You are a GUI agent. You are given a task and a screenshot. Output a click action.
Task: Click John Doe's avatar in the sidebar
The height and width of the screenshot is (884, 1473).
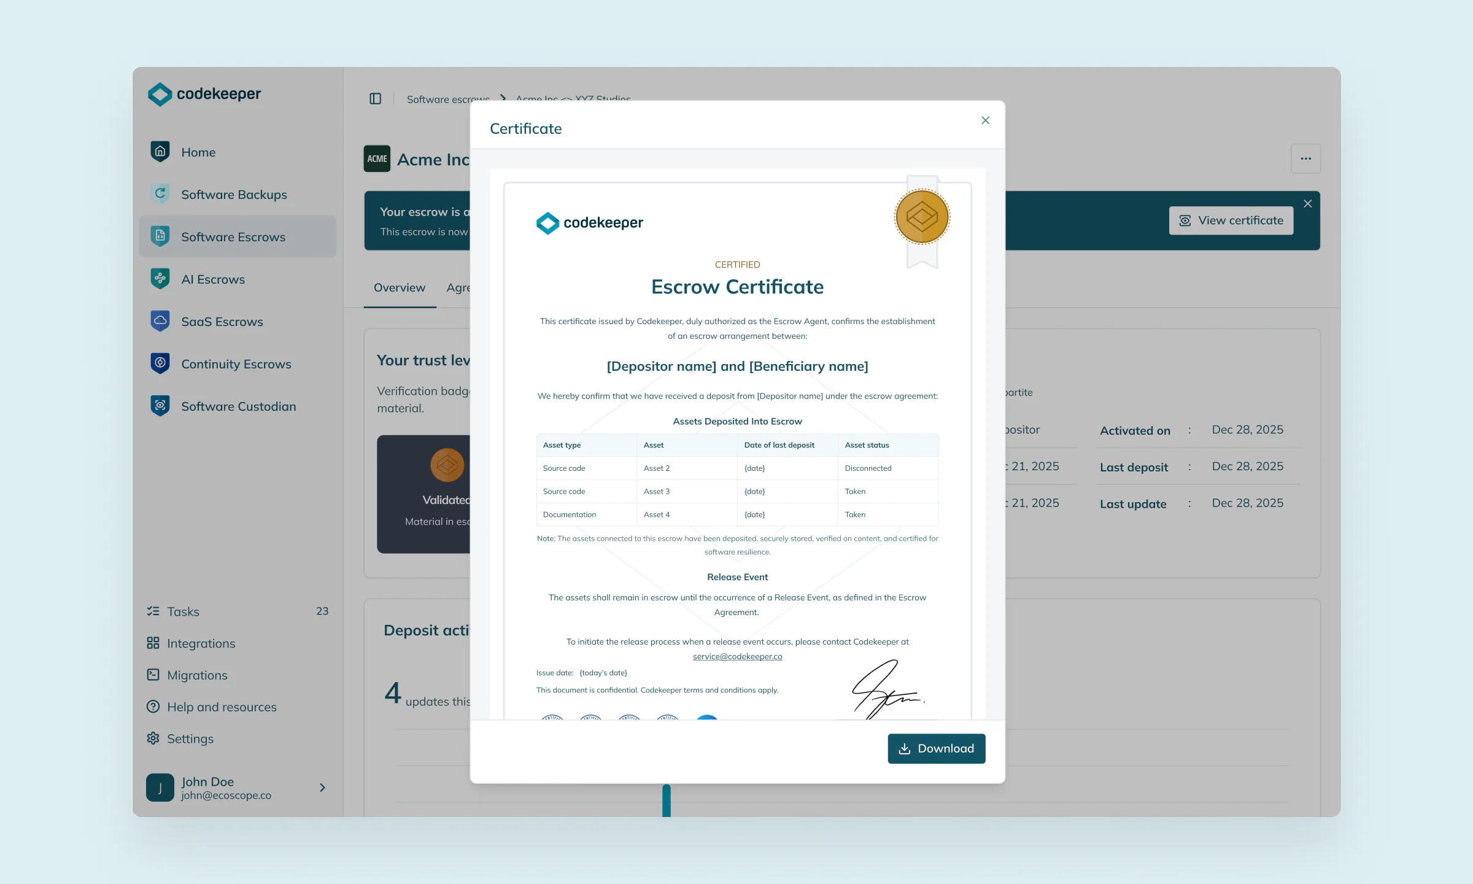coord(160,788)
